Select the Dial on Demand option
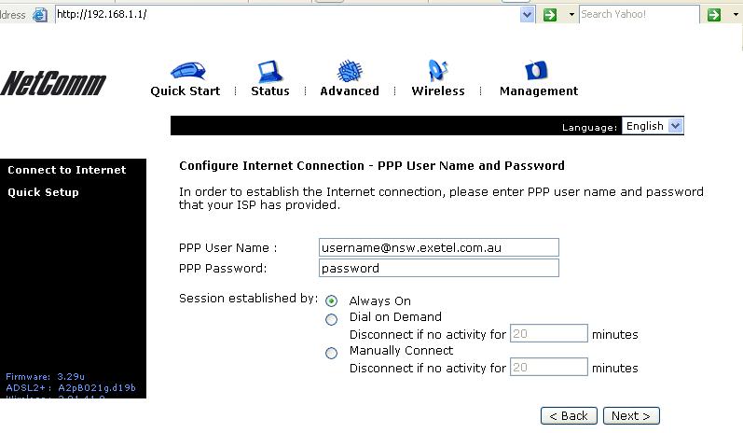 coord(332,319)
